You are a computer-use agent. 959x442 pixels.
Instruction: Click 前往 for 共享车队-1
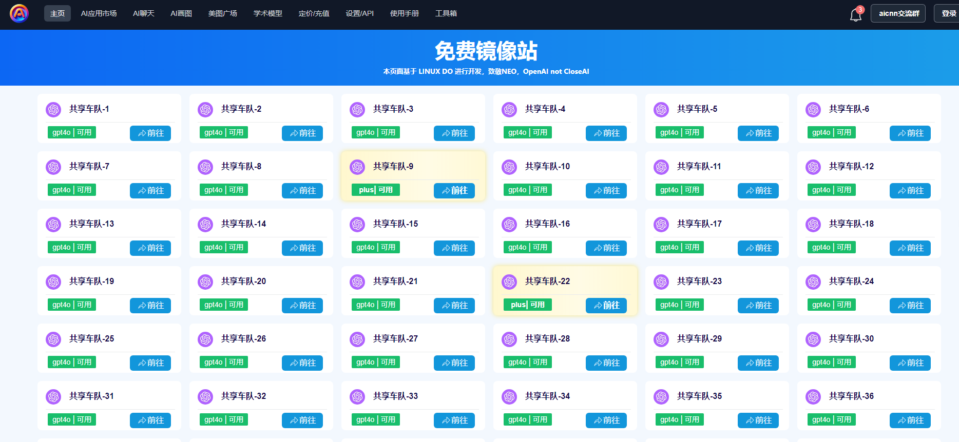point(150,133)
